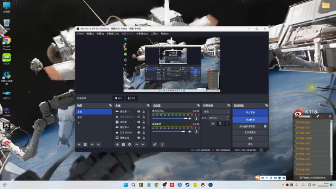Move selected scene down in scenes panel

98,144
